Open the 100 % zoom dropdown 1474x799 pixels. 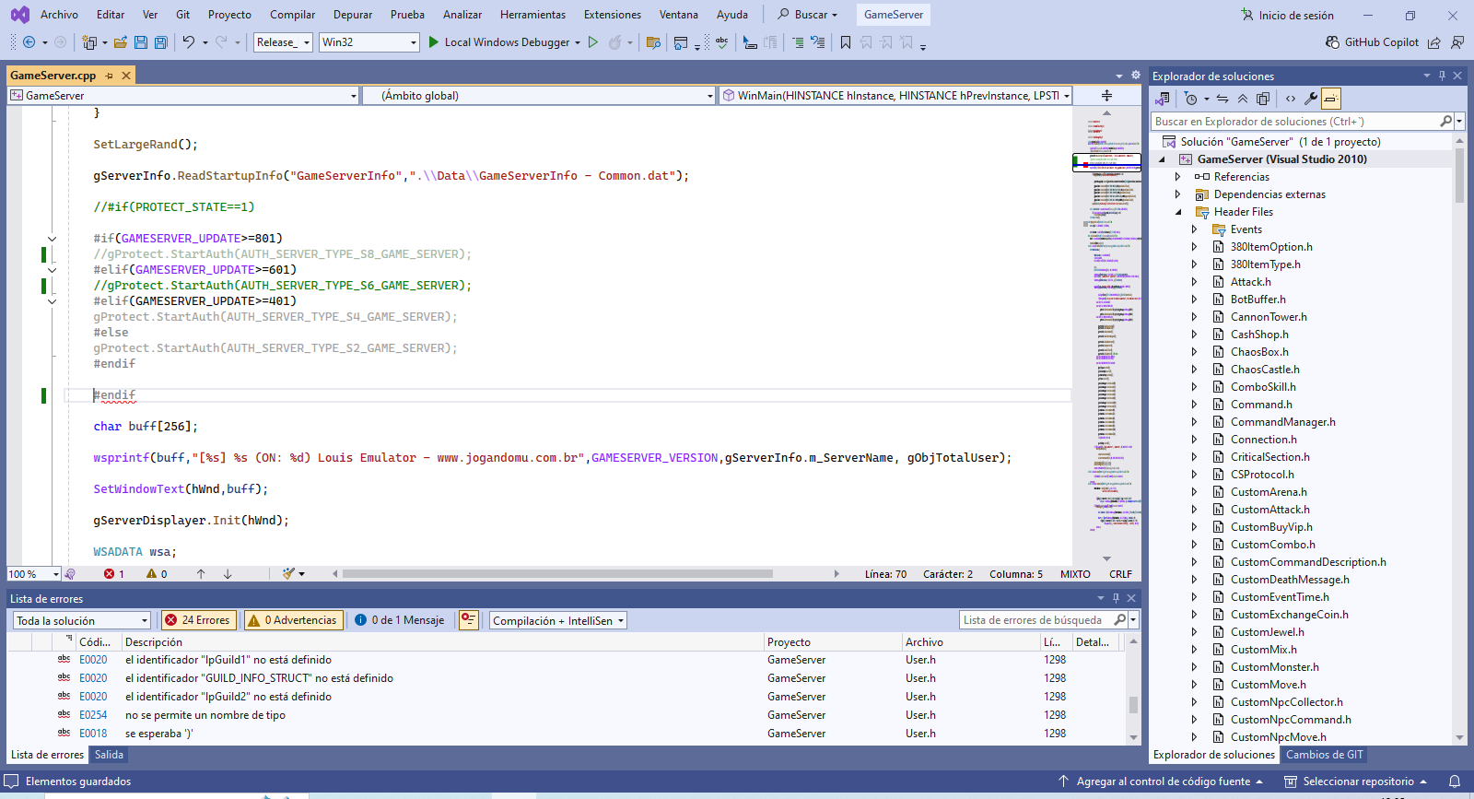click(34, 574)
